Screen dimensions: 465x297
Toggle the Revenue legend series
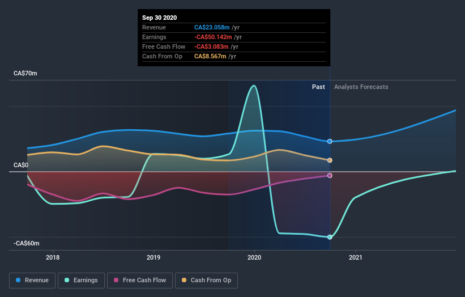(32, 281)
